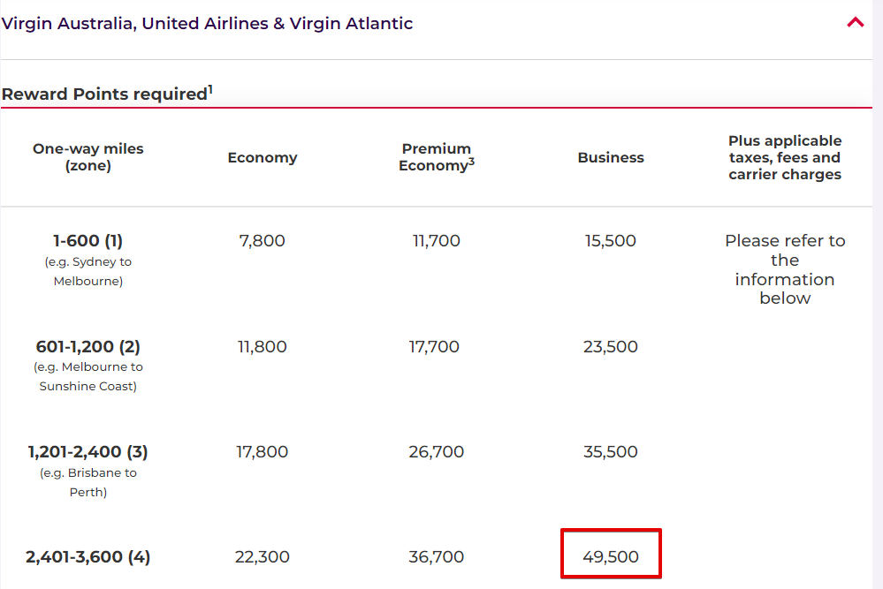Select the 1,201-2,400 (3) zone label

pyautogui.click(x=88, y=452)
